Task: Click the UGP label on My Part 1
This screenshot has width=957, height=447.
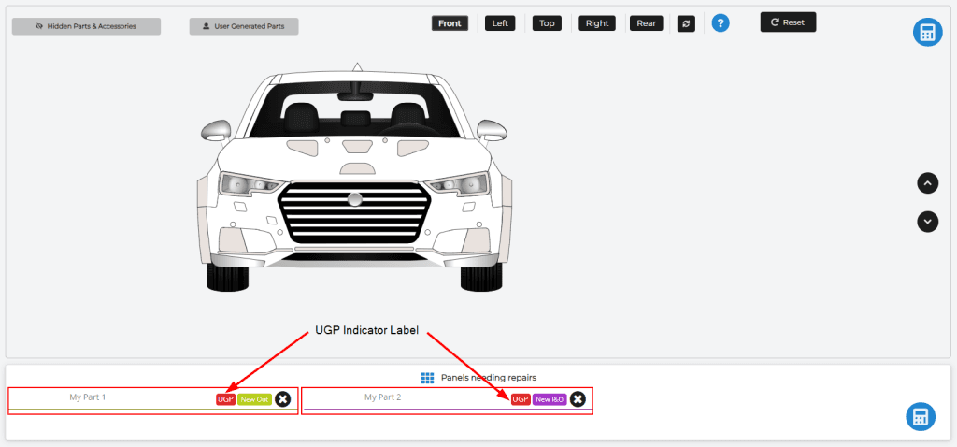Action: click(x=225, y=399)
